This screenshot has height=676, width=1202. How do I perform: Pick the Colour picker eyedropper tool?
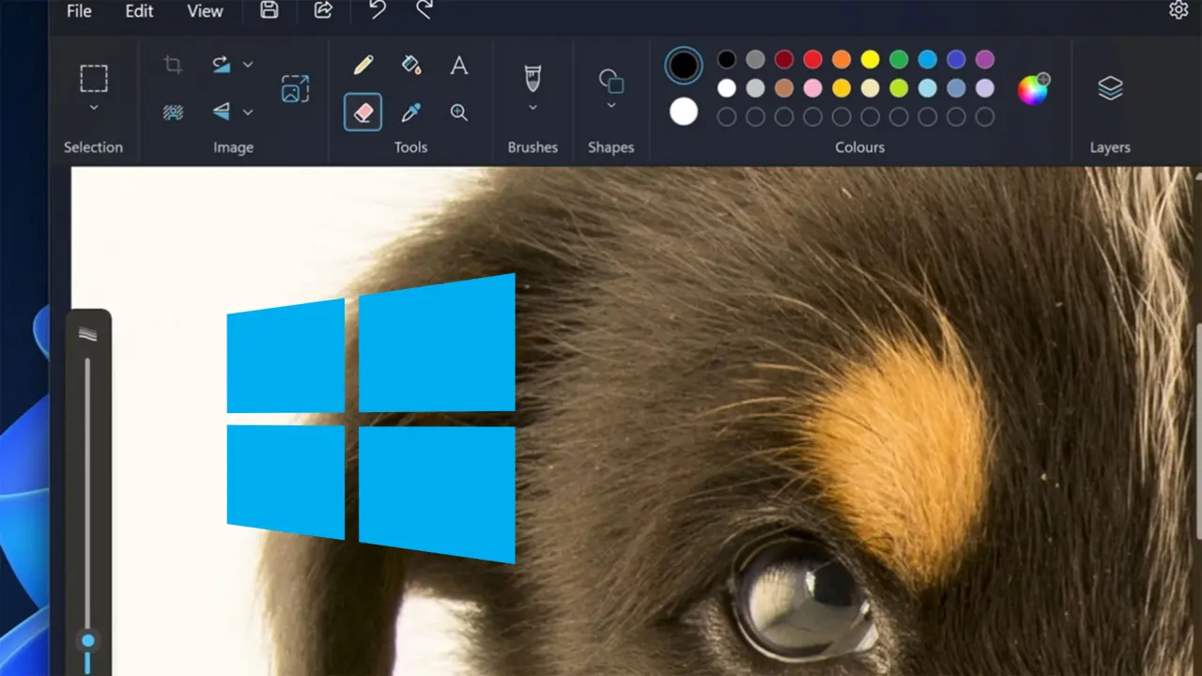pos(410,113)
